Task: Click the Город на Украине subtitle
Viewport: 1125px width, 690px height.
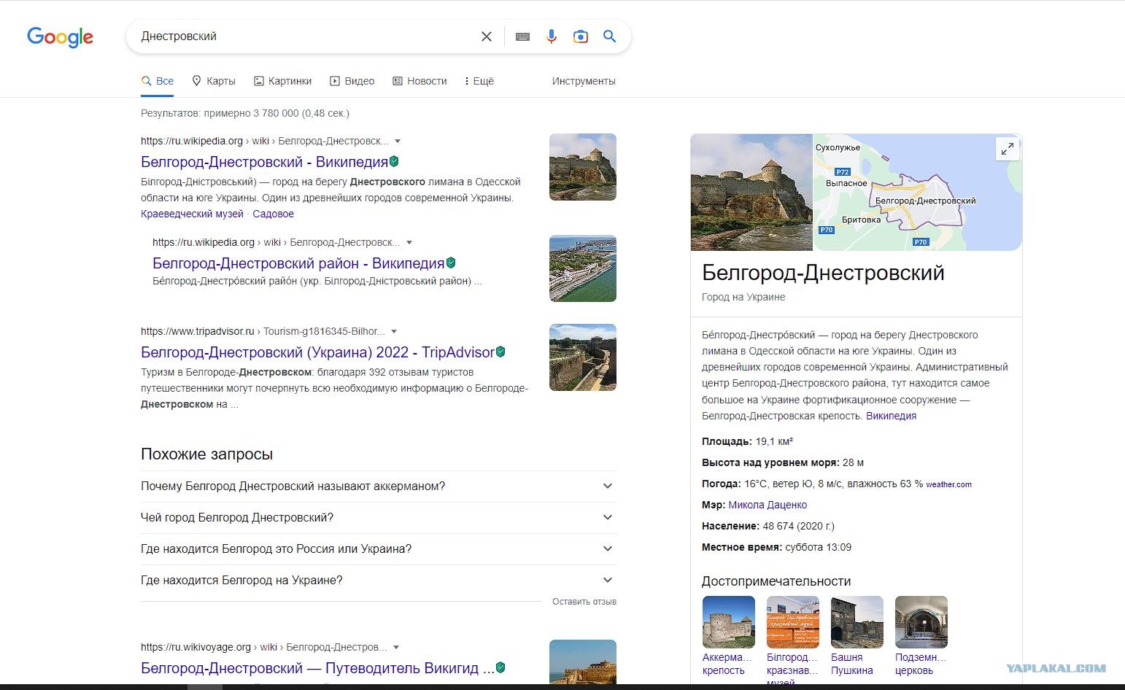Action: (743, 297)
